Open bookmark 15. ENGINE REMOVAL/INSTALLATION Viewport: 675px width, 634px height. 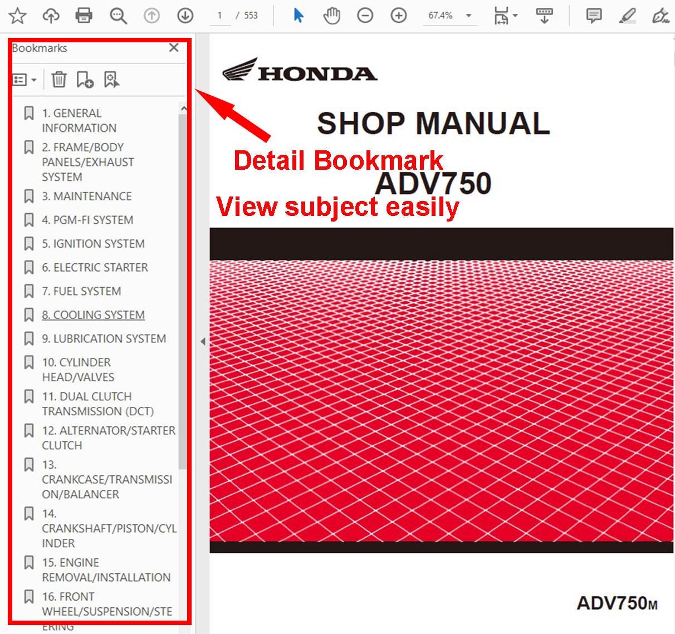(x=106, y=570)
